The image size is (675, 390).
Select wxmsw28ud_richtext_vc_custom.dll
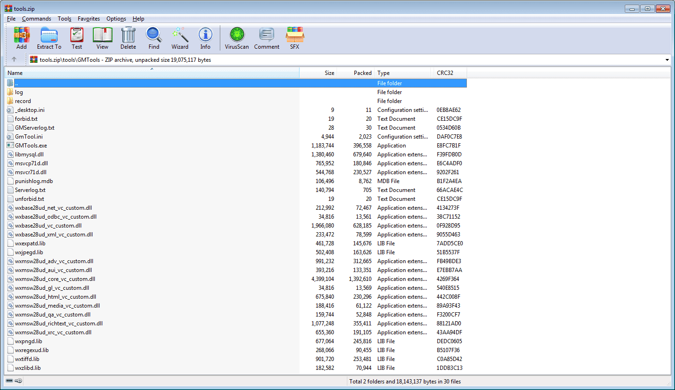tap(59, 324)
